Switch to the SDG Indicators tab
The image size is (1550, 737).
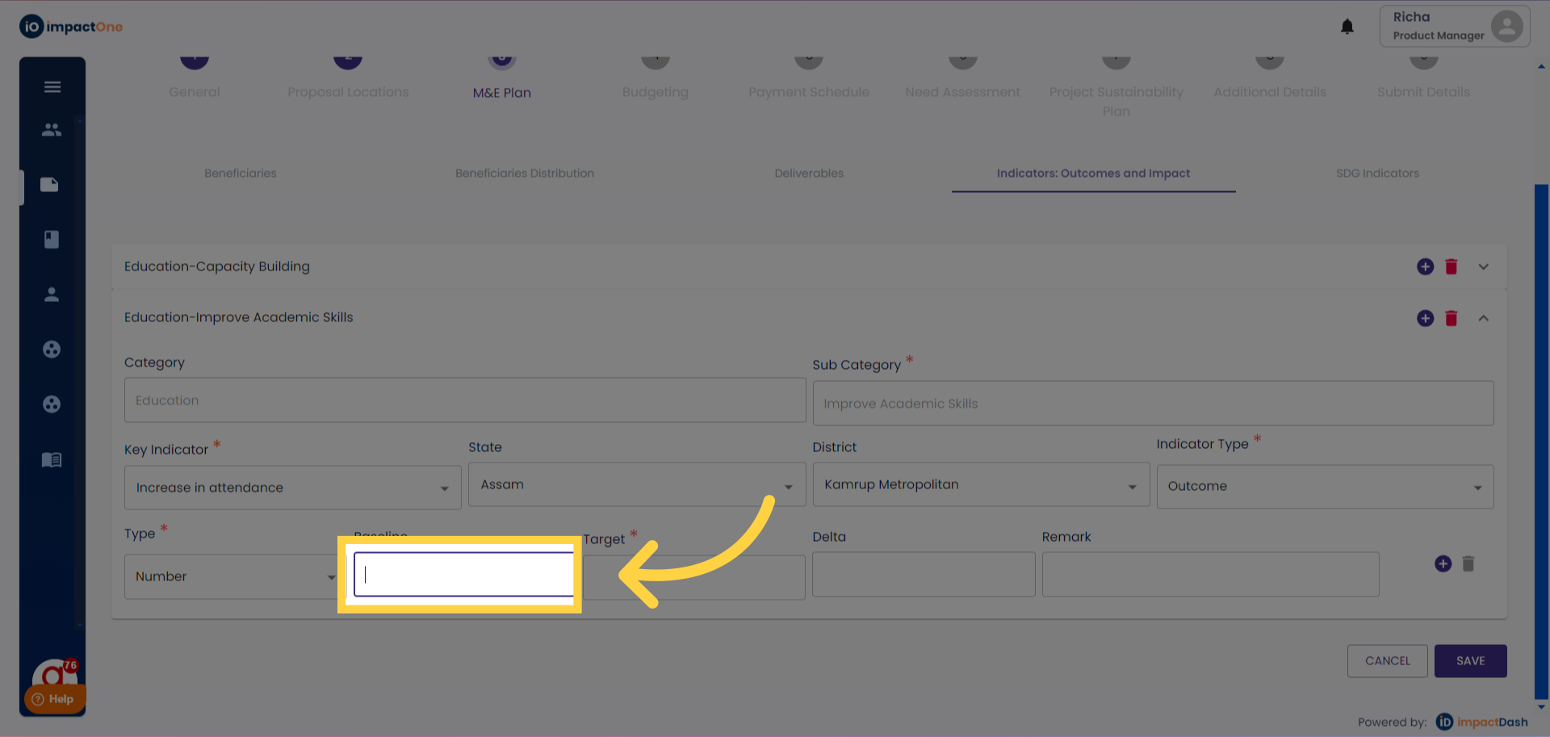[1377, 173]
